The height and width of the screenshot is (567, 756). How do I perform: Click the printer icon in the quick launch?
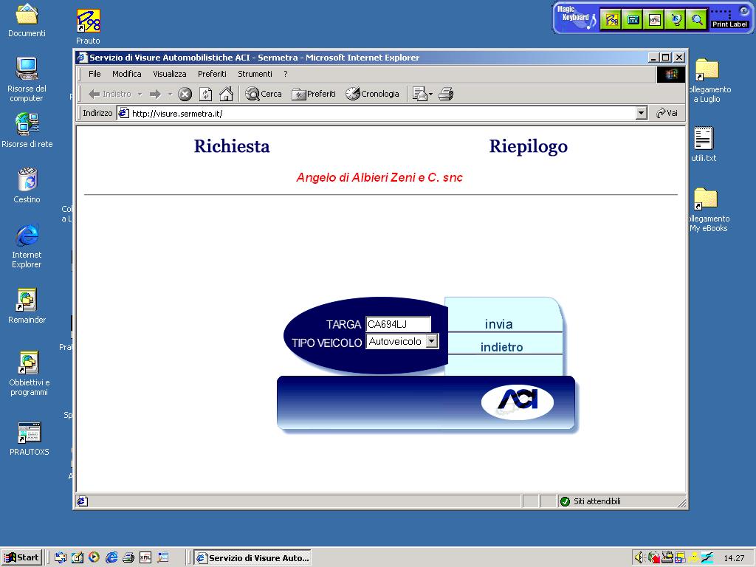click(x=128, y=557)
